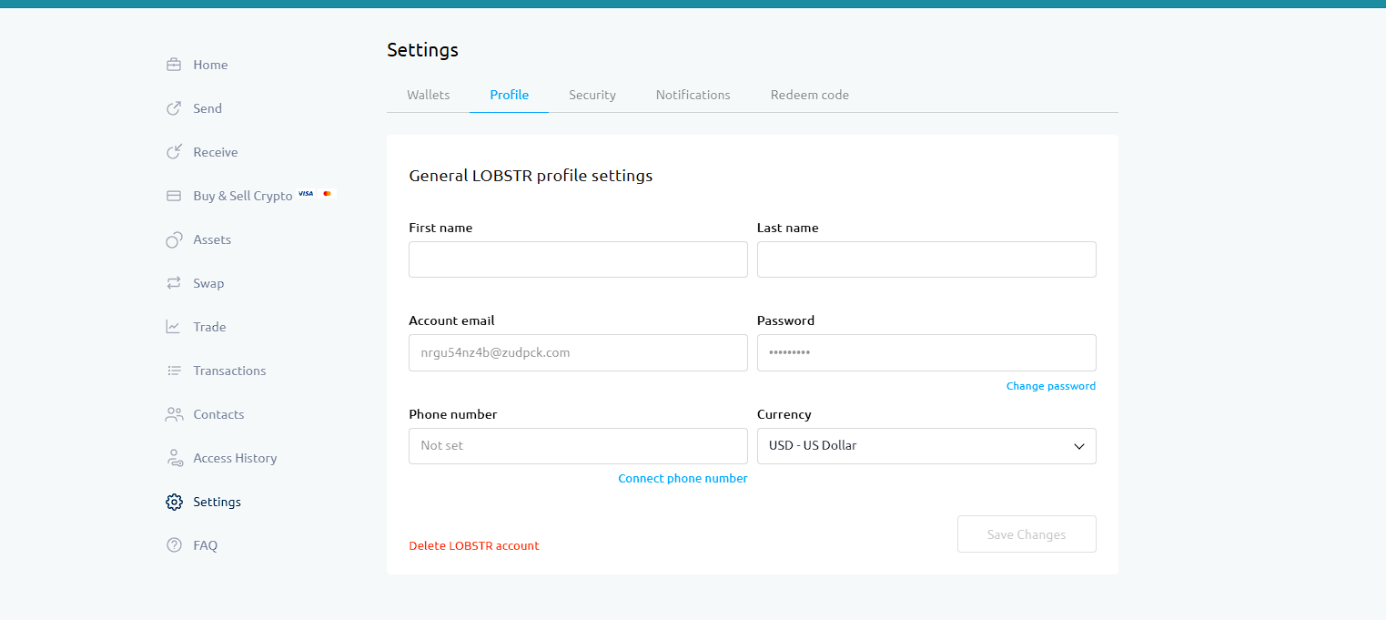Click the FAQ question mark icon
This screenshot has height=620, width=1386.
174,544
